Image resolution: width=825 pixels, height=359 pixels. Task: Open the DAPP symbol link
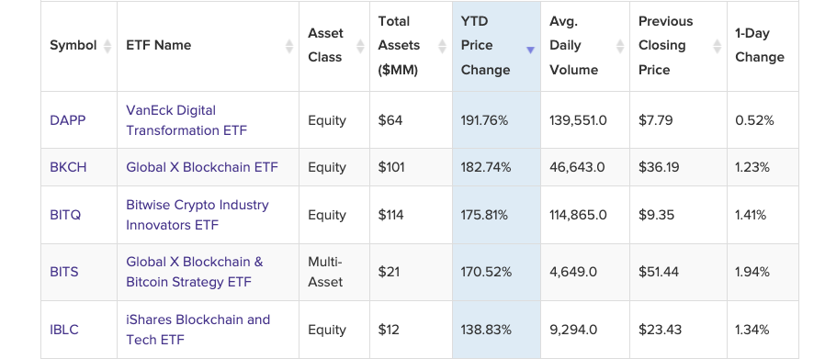point(68,120)
